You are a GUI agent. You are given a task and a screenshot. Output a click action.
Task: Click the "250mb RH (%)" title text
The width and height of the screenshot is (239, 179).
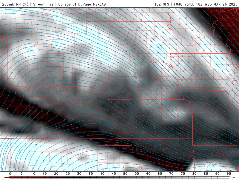15,4
